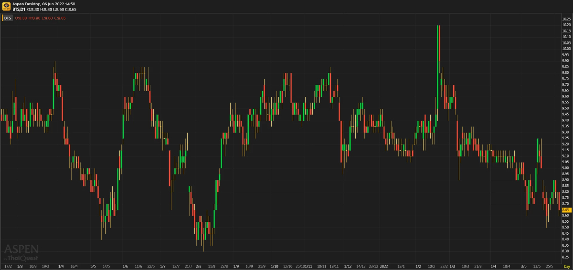
Task: Click the 9.25 price axis label
Action: pyautogui.click(x=566, y=138)
